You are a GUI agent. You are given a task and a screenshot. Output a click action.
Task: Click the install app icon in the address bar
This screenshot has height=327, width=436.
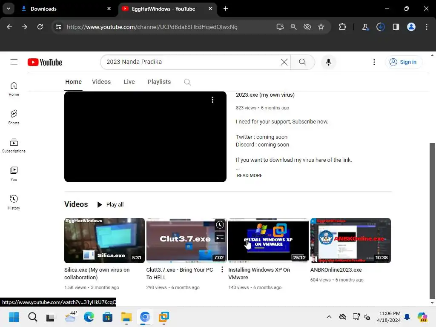pos(280,27)
